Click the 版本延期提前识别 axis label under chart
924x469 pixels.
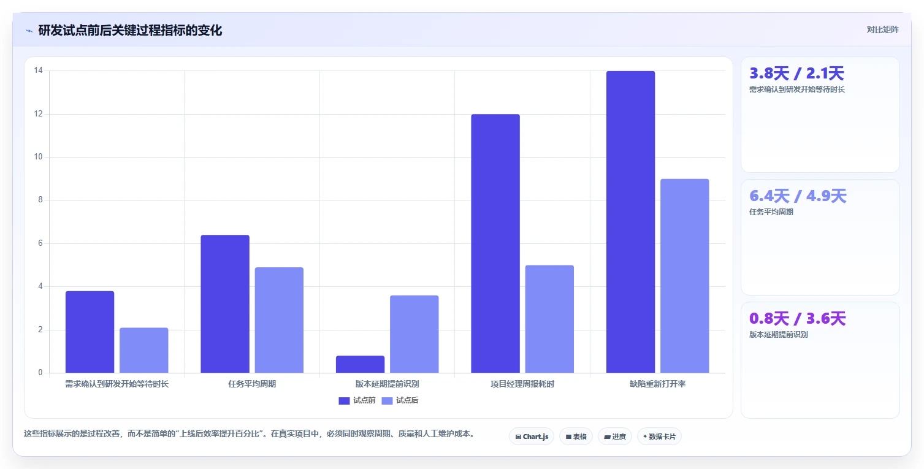tap(387, 384)
